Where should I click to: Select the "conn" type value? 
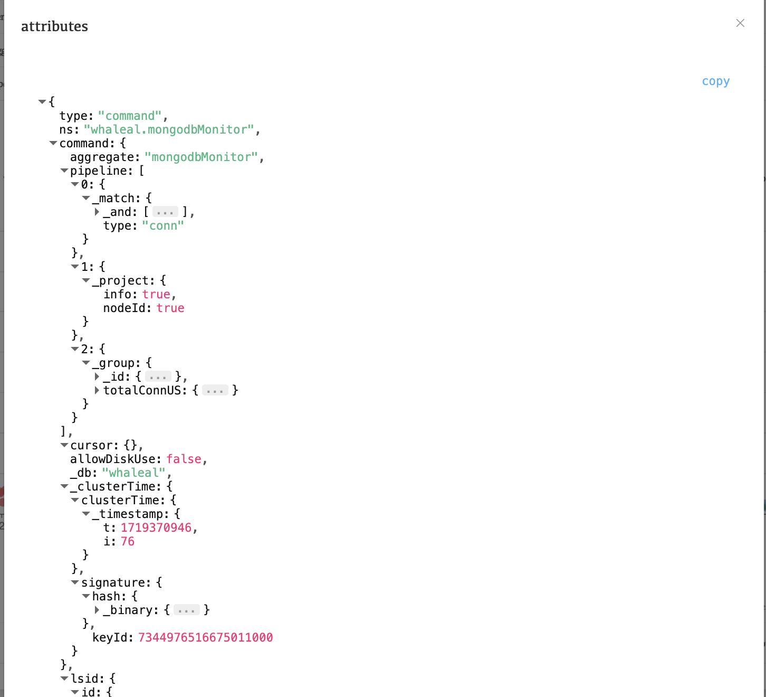click(x=163, y=225)
